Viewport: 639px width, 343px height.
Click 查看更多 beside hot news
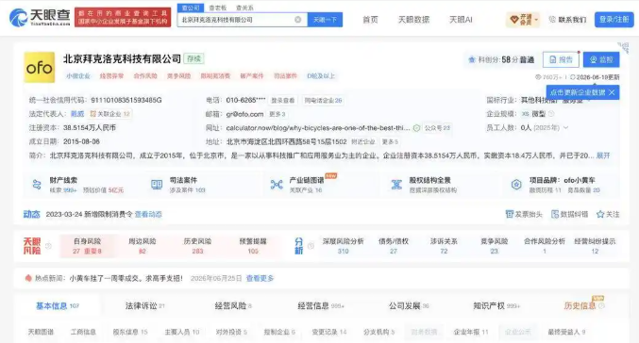(x=260, y=278)
